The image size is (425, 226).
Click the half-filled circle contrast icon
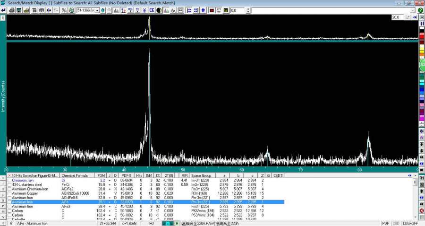click(159, 10)
